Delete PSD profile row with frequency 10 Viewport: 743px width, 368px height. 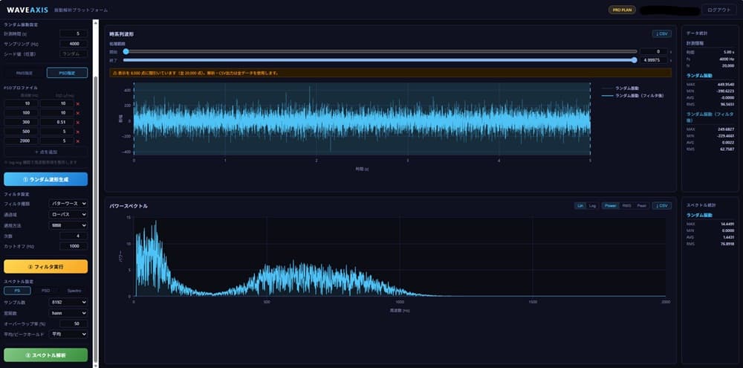pyautogui.click(x=78, y=104)
